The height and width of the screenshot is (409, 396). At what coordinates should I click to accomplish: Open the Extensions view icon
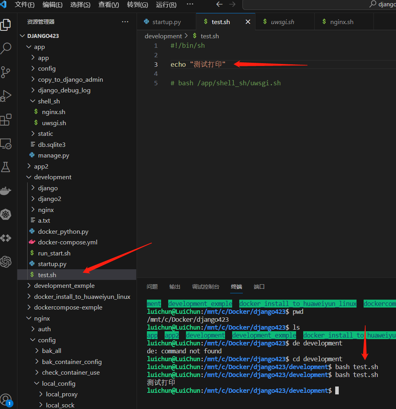tap(6, 120)
